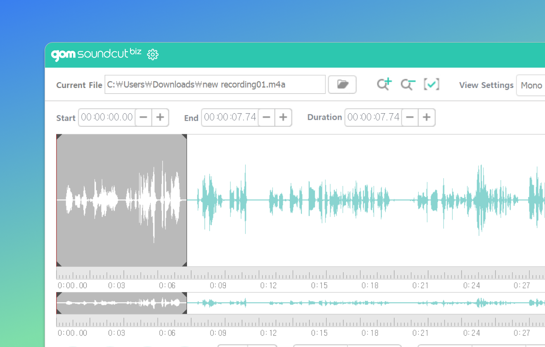This screenshot has width=545, height=347.
Task: Zoom out using the magnifier minus icon
Action: click(408, 84)
